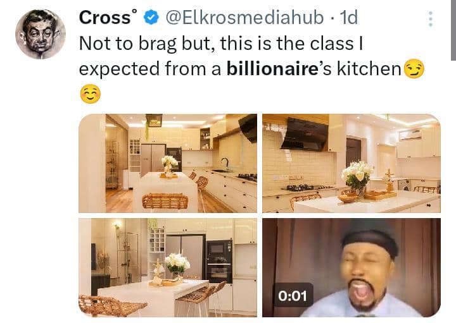Click the man's beanie hat in video
The height and width of the screenshot is (323, 456).
(370, 237)
